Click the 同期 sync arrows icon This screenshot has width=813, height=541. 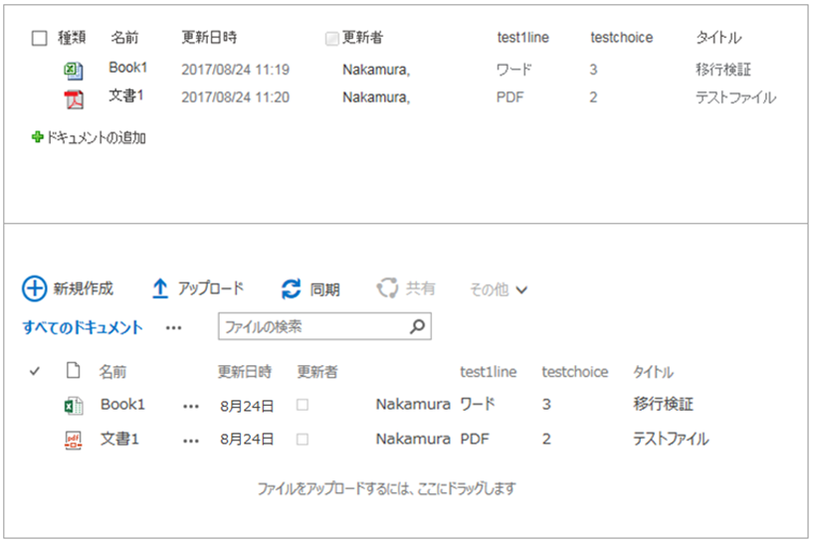(x=291, y=289)
